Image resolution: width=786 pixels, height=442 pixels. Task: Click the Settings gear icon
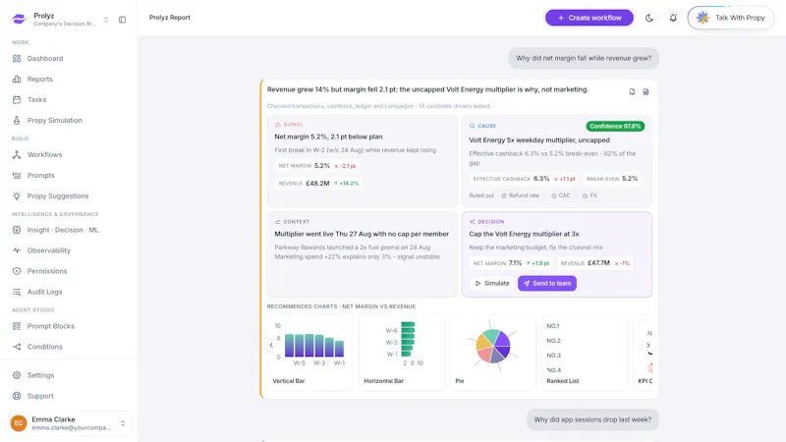17,375
